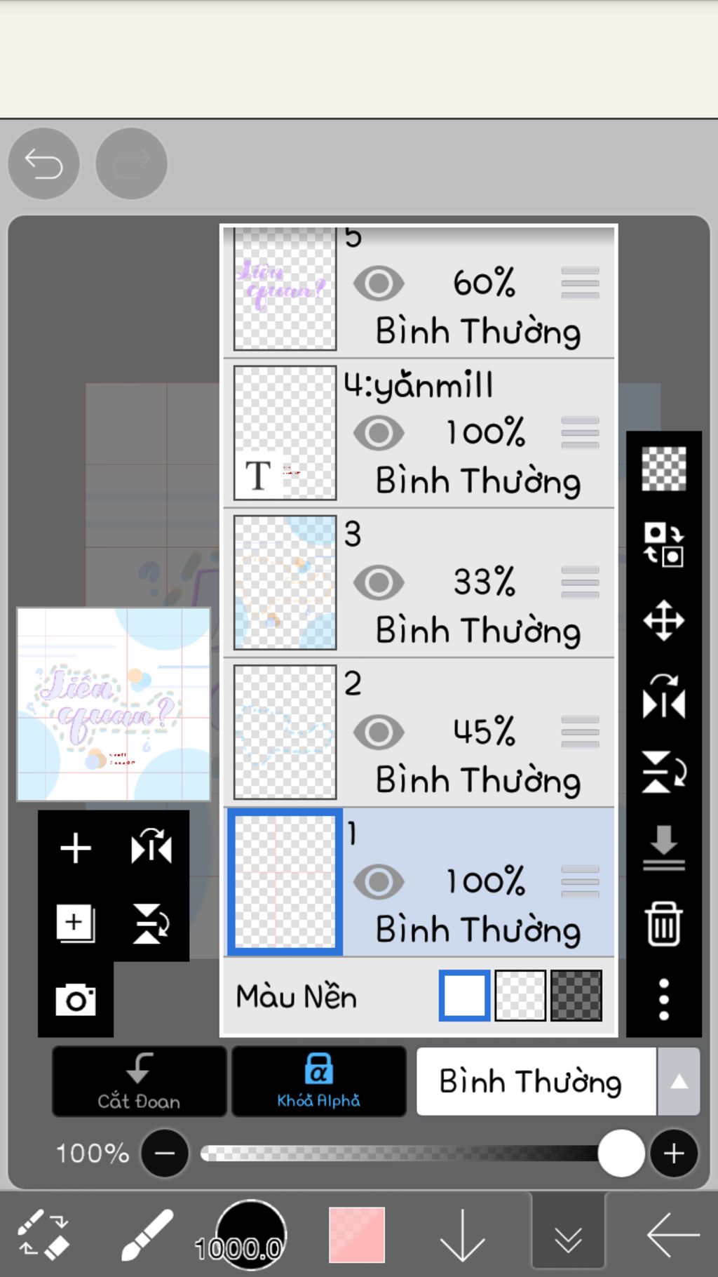Select the move transform arrows icon
718x1277 pixels.
tap(663, 621)
